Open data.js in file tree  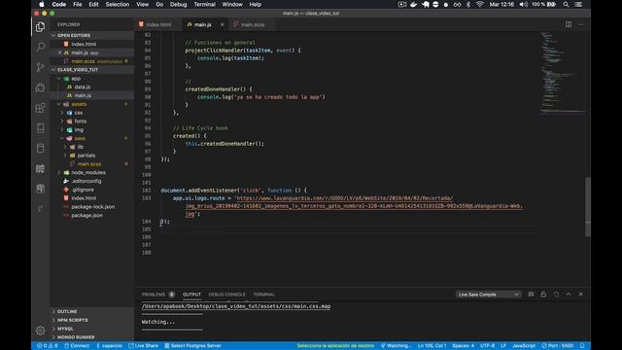(82, 87)
